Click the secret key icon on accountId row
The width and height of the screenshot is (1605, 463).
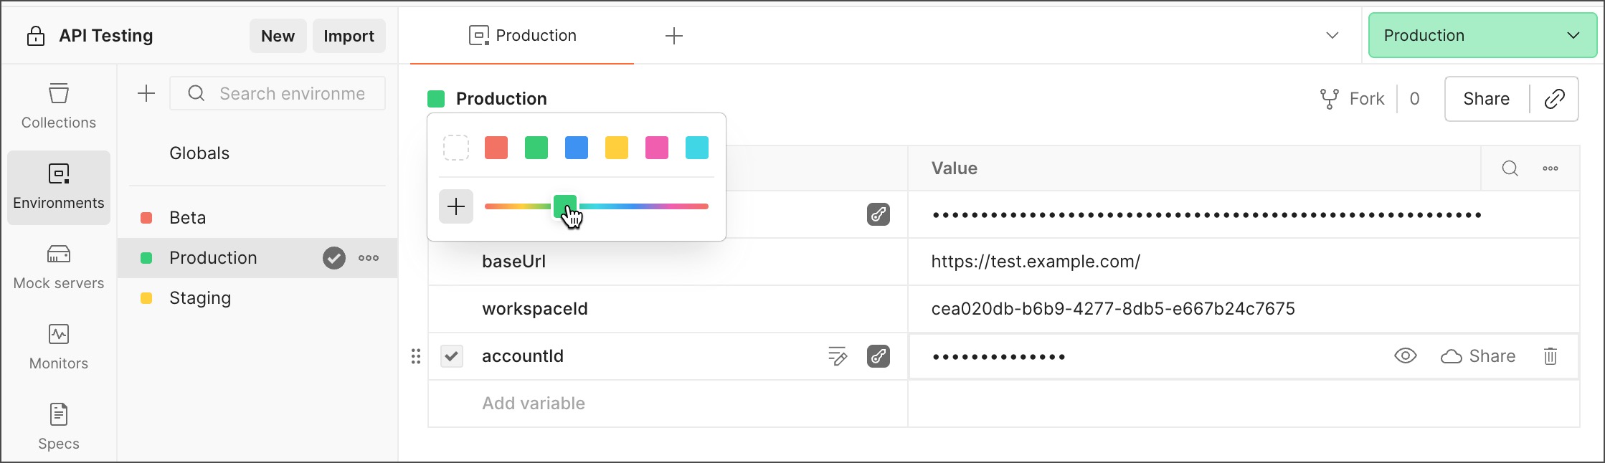[x=879, y=356]
